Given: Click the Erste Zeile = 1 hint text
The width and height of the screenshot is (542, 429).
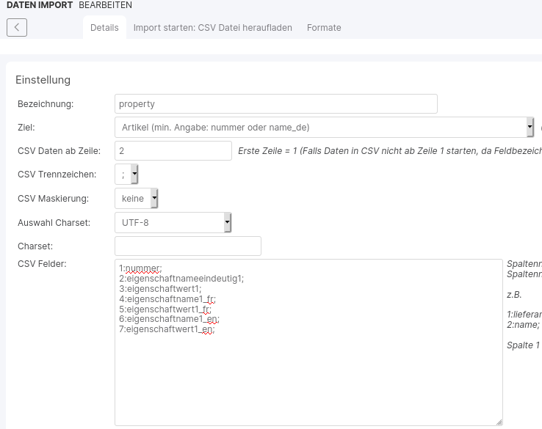Looking at the screenshot, I should point(390,151).
